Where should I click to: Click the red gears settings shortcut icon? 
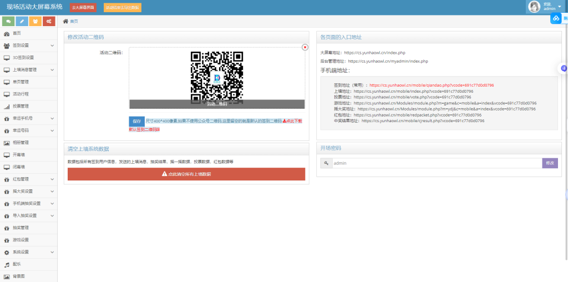(x=49, y=22)
